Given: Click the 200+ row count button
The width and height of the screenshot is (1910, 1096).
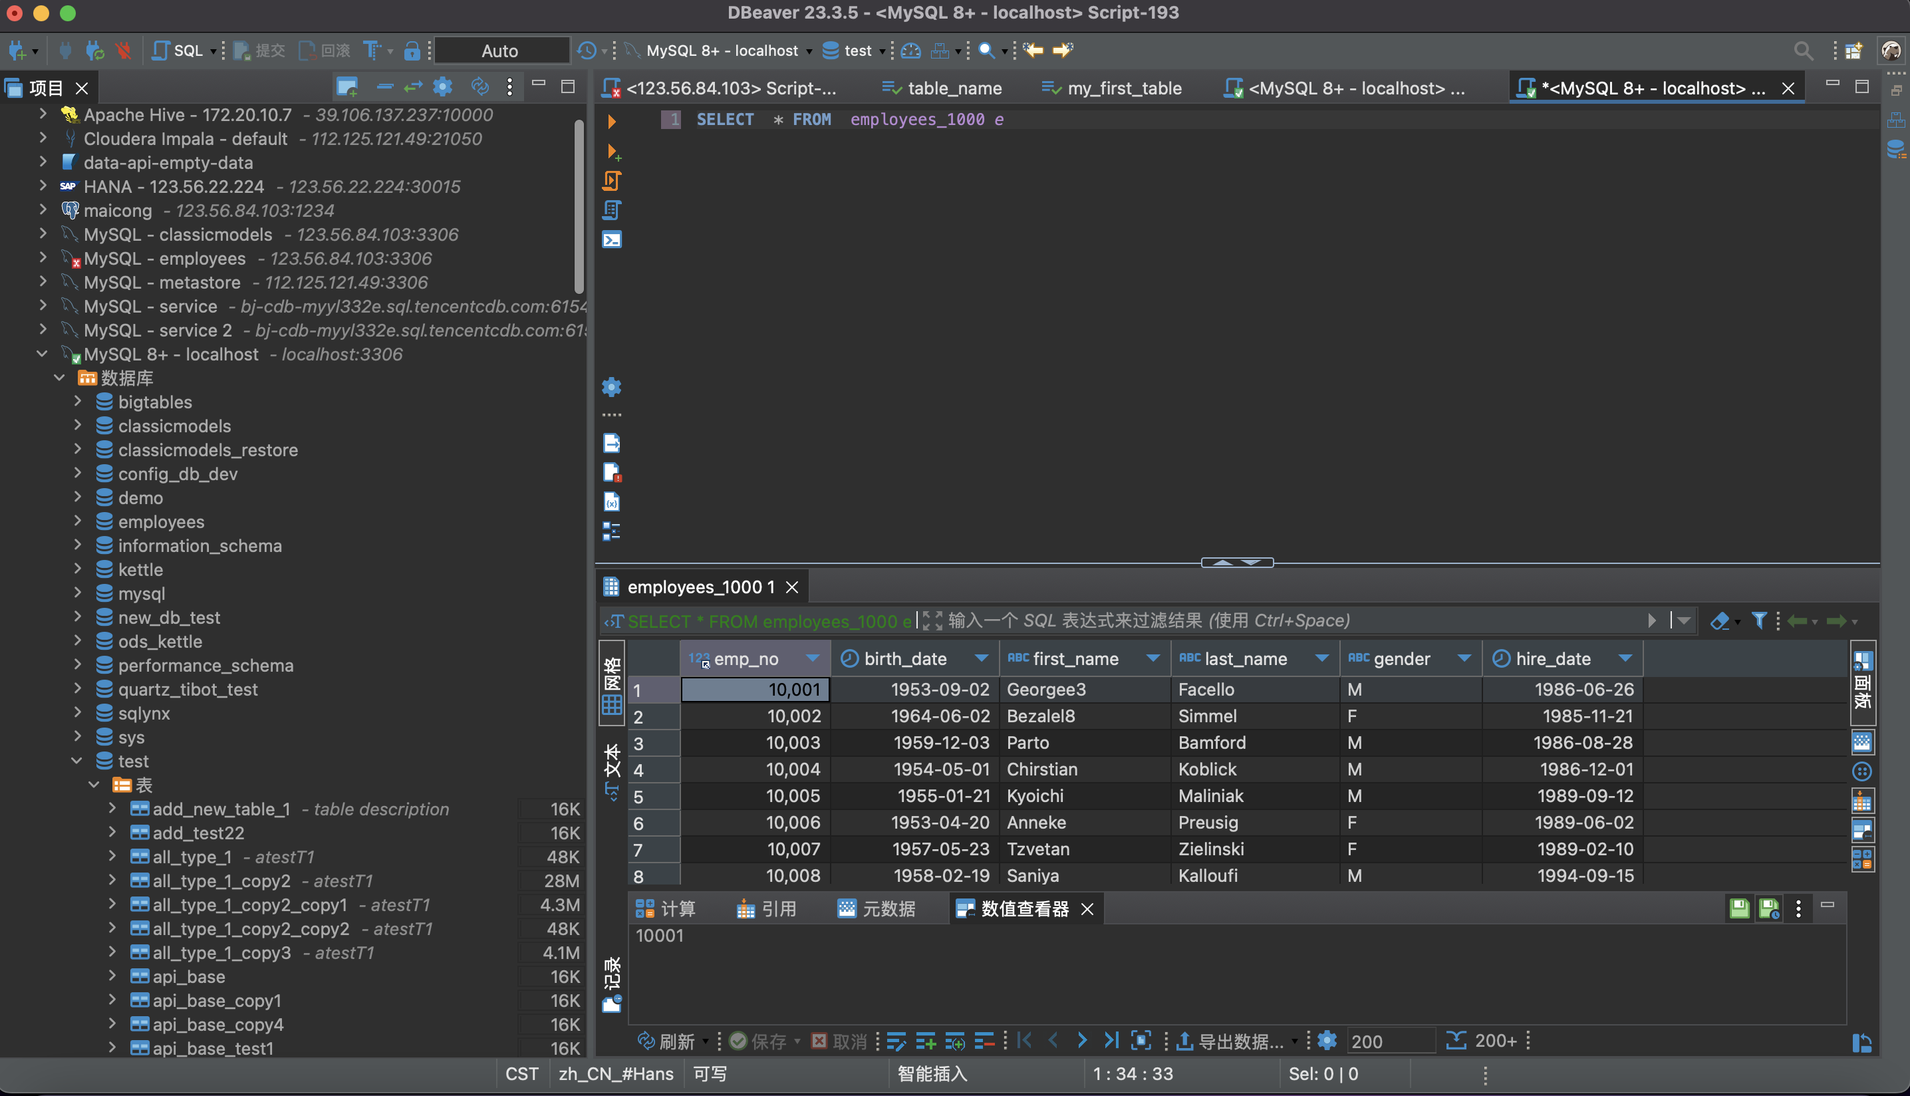Looking at the screenshot, I should [x=1482, y=1041].
